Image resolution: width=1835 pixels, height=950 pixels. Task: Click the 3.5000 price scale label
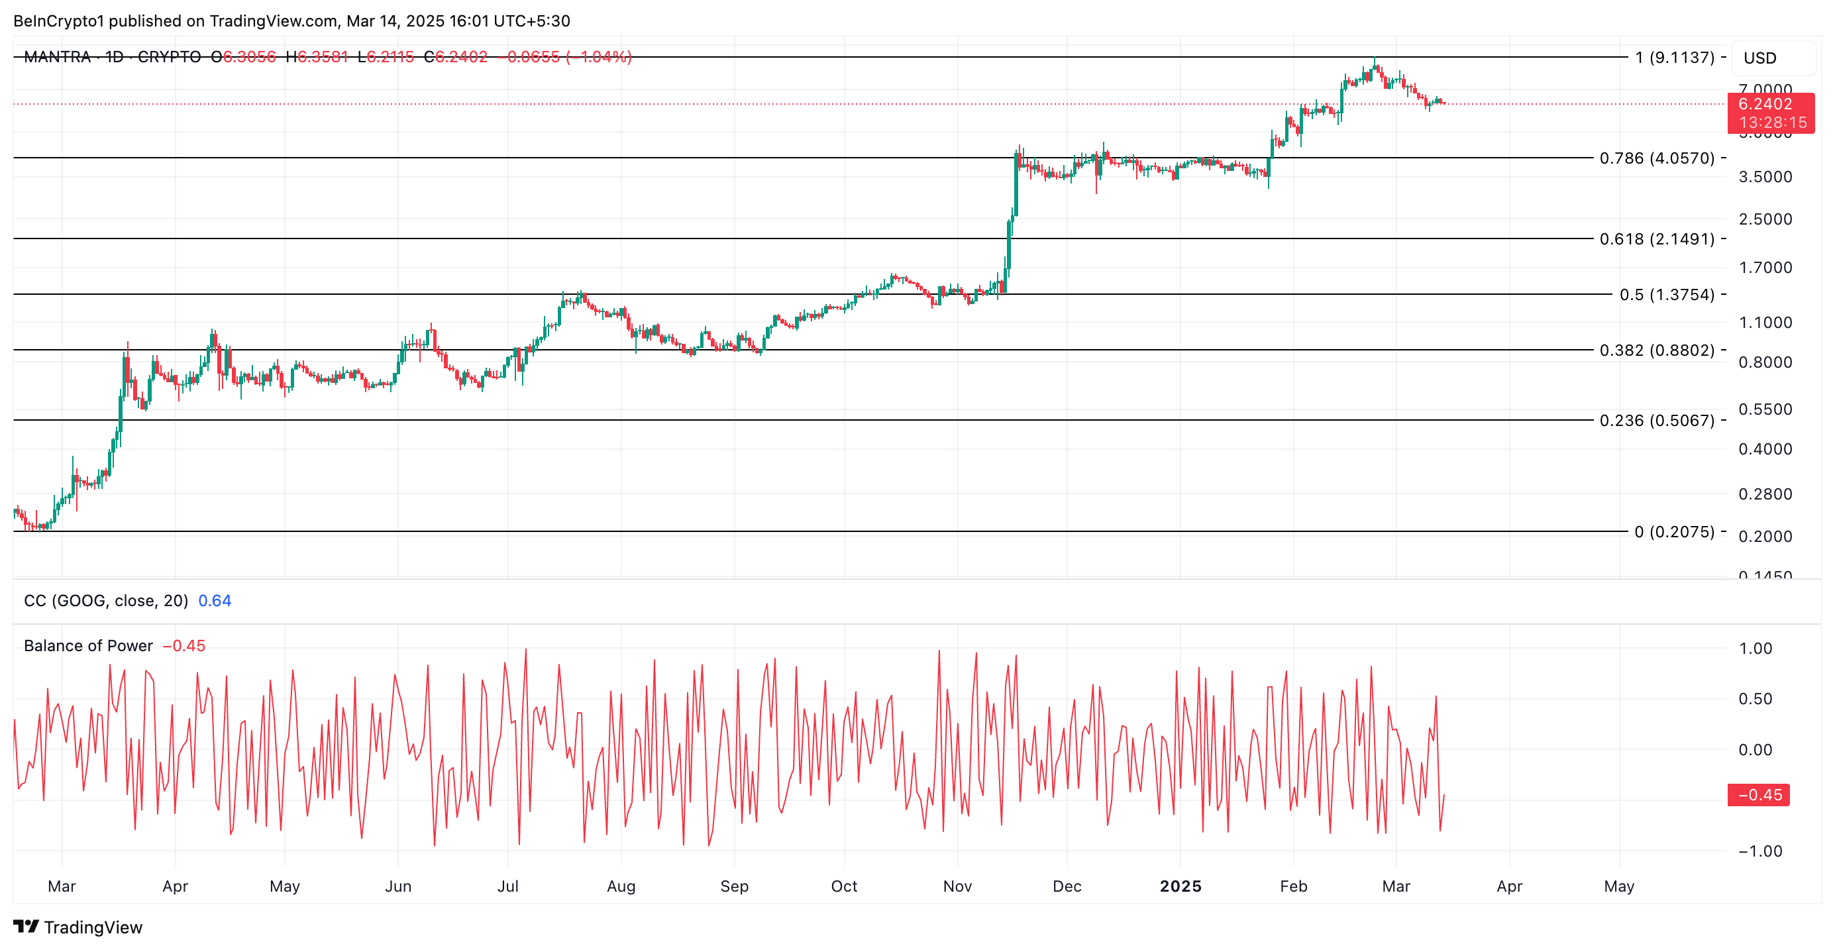coord(1765,177)
